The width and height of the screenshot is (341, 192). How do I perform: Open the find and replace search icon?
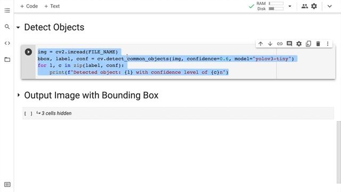pos(7,27)
